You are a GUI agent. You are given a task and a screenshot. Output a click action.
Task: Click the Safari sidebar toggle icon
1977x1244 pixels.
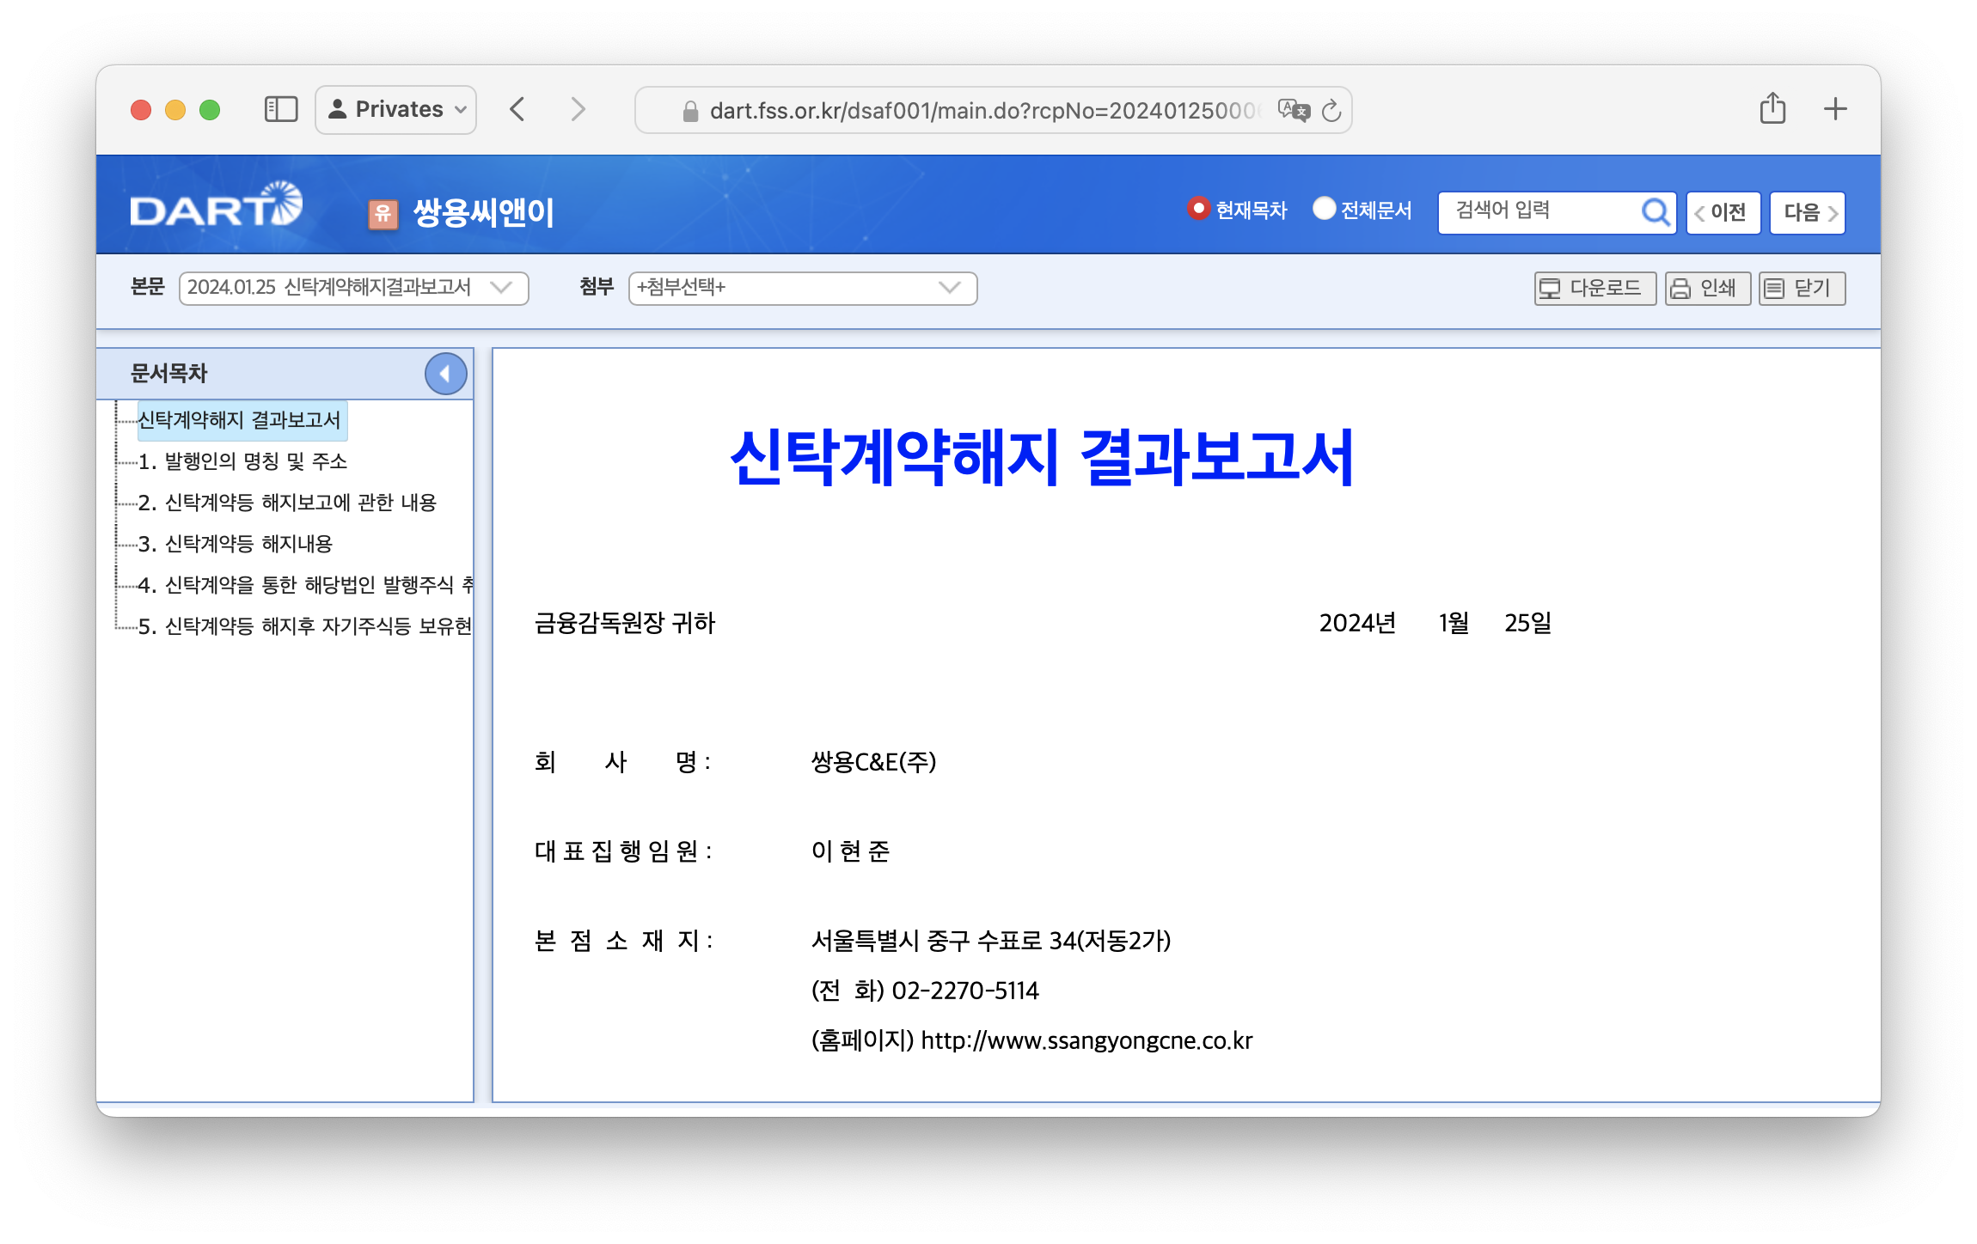click(281, 109)
